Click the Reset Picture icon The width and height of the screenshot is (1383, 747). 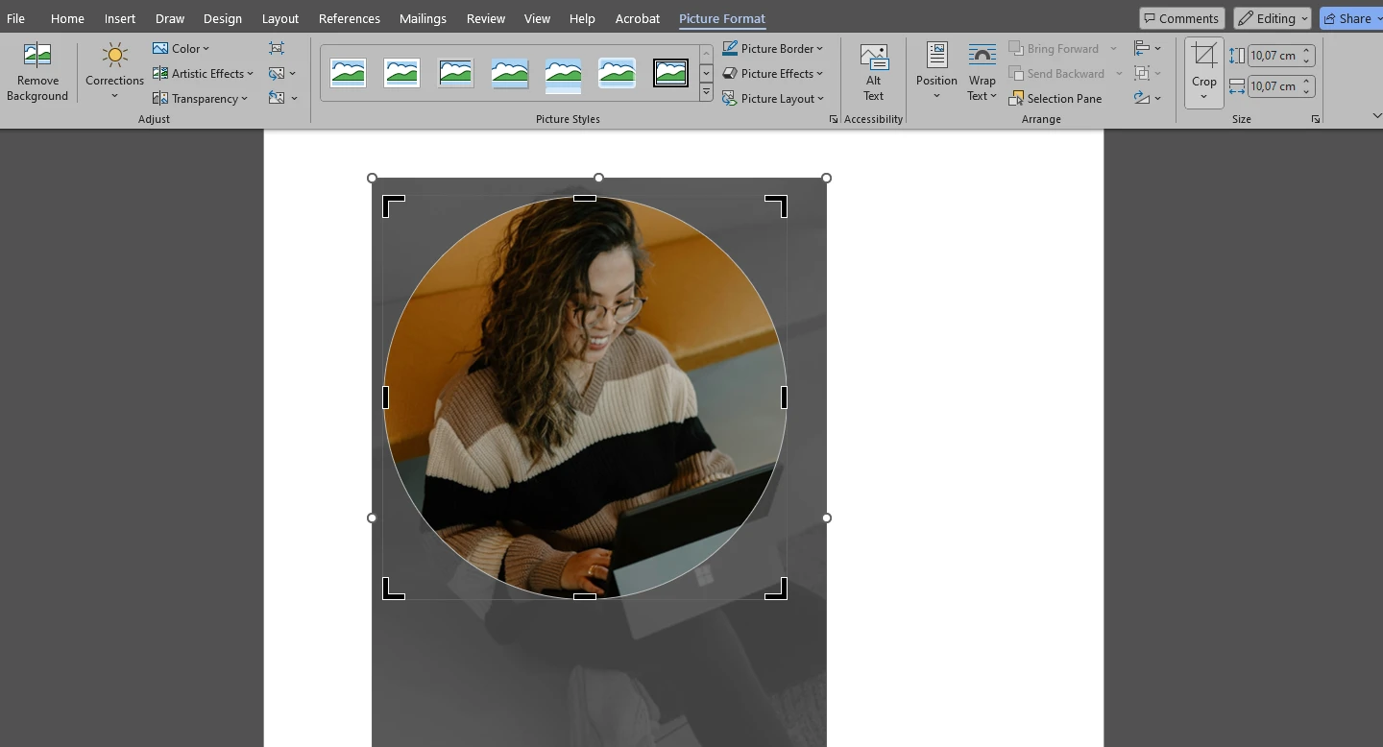pos(278,98)
